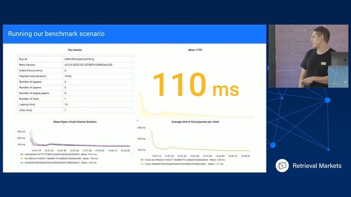Click green color swatch of Mean 93.4 ms series
351x197 pixels.
22,154
